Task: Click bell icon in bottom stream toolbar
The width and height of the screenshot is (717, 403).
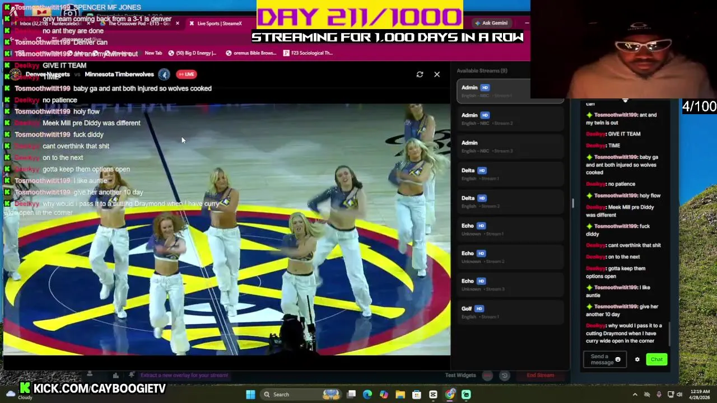Action: tap(132, 375)
